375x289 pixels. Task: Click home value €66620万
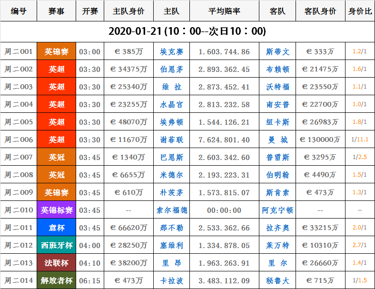128,228
